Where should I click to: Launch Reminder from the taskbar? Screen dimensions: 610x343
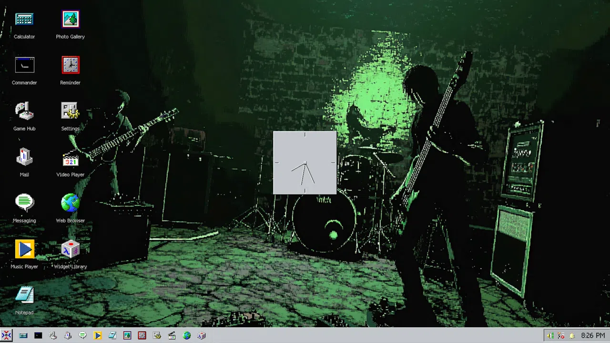[x=142, y=335]
